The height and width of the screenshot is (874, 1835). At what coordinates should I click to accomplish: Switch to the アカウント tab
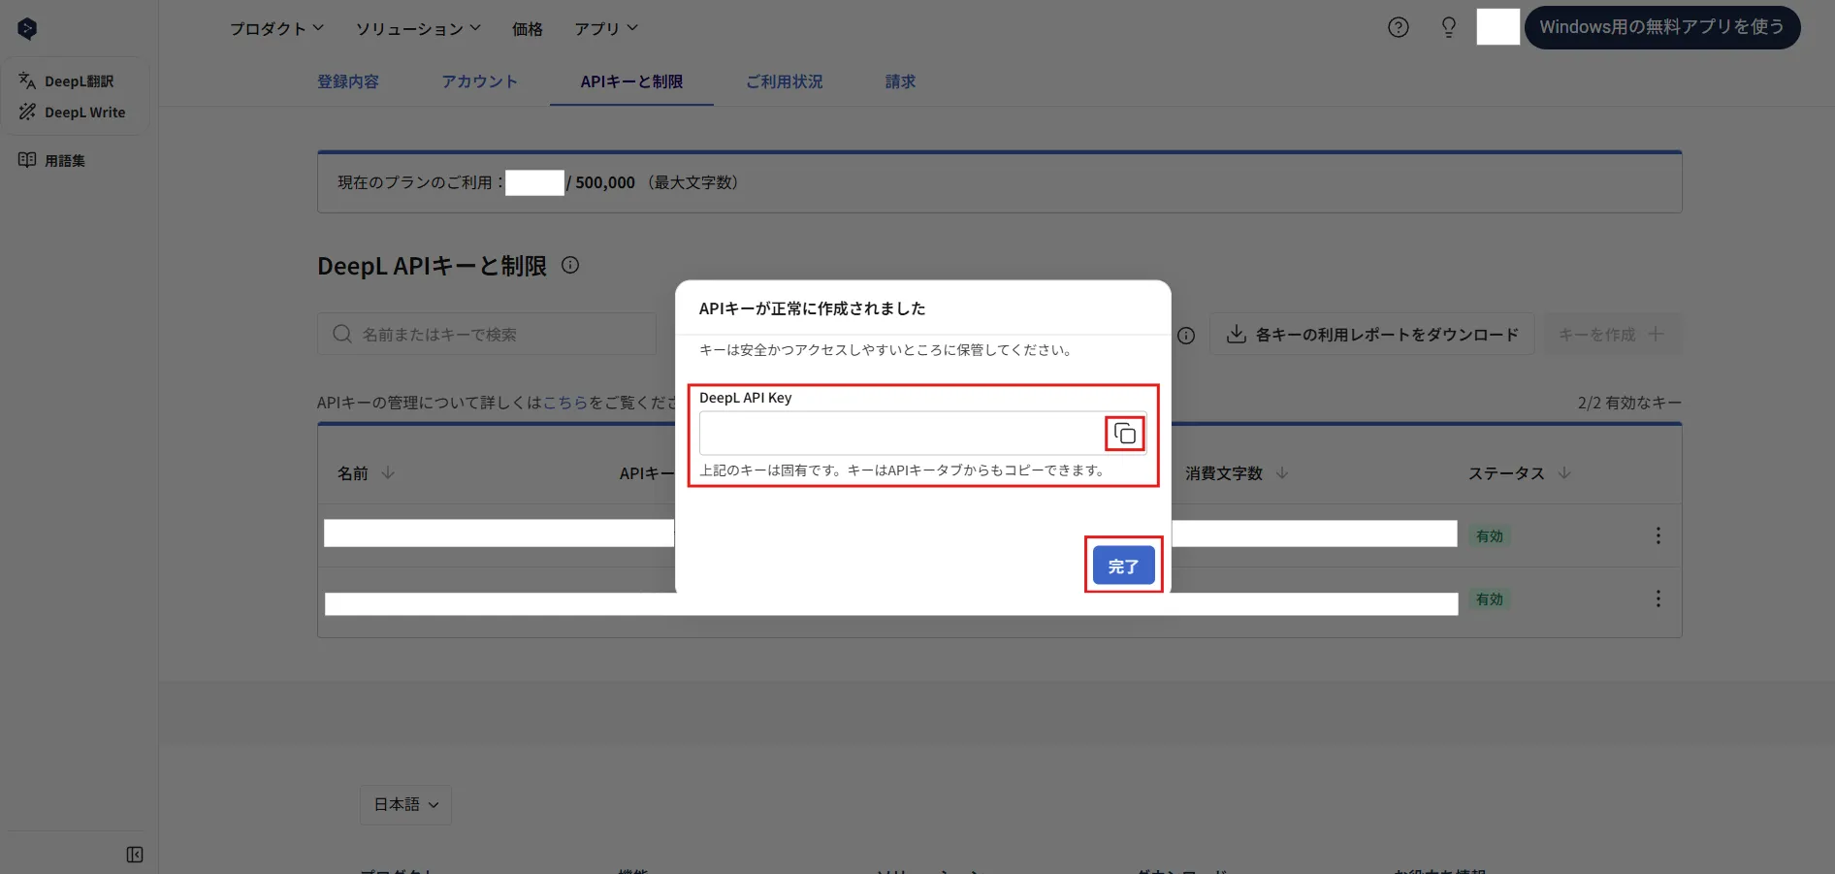(479, 81)
